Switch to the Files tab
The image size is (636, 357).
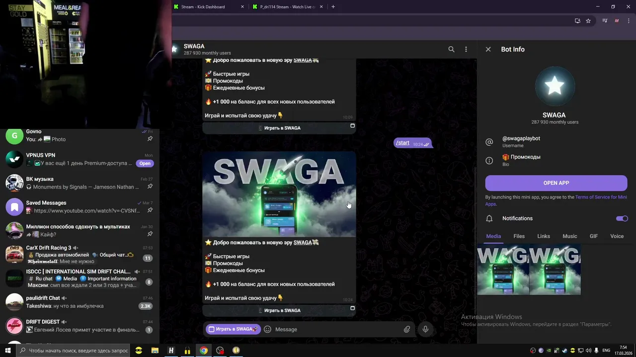519,236
